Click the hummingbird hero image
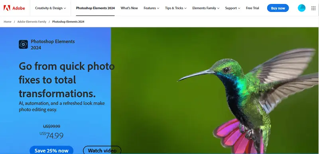The width and height of the screenshot is (319, 154). pos(215,90)
